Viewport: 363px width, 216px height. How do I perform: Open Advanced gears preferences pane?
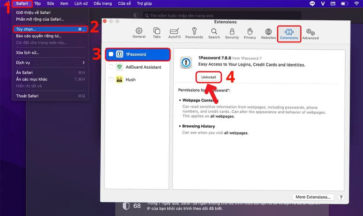coord(310,34)
